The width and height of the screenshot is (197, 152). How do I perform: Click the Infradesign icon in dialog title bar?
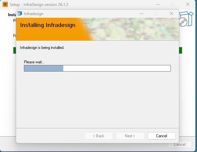point(20,13)
